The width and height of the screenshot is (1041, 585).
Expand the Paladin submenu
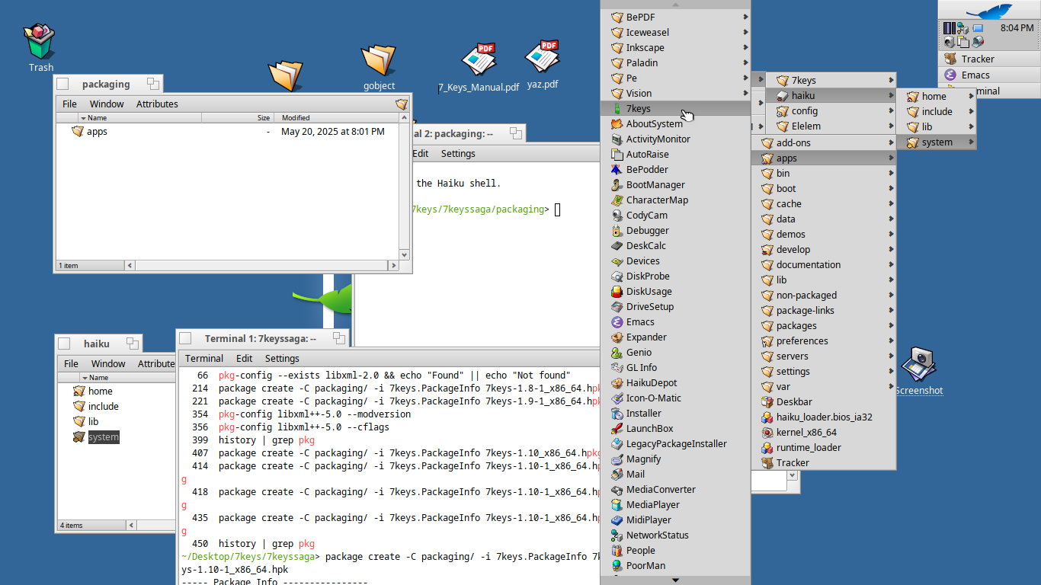(675, 63)
